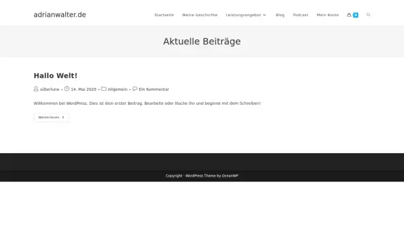Open the shopping cart icon
The image size is (404, 252).
point(349,15)
